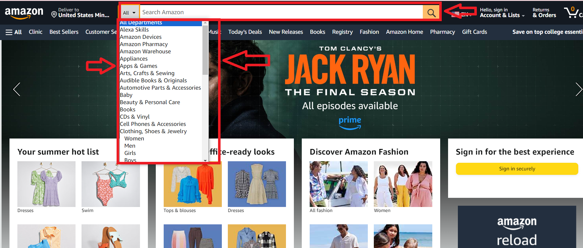Image resolution: width=583 pixels, height=248 pixels.
Task: Open Women fashion thumbnail
Action: [403, 184]
